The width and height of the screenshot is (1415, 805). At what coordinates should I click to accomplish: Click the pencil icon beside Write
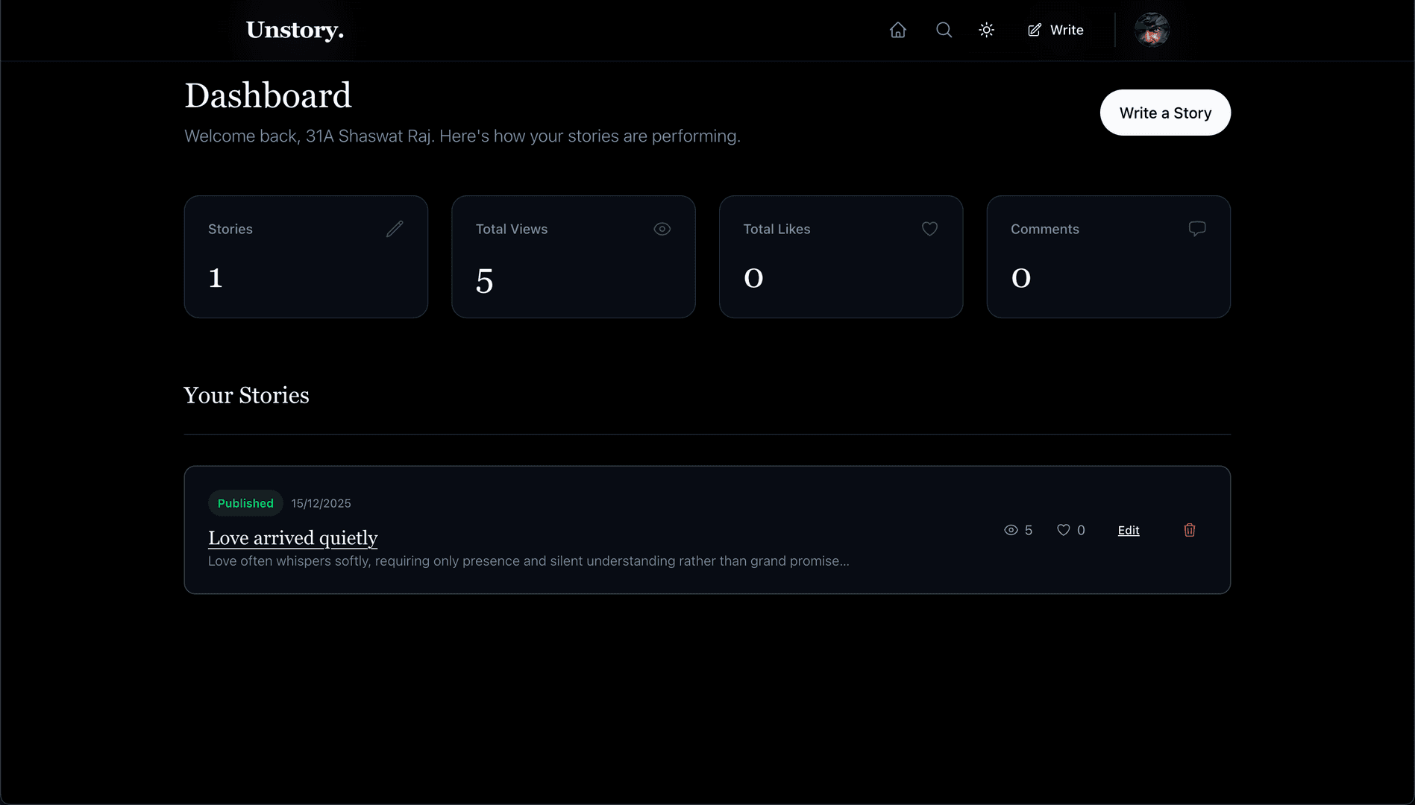coord(1034,30)
